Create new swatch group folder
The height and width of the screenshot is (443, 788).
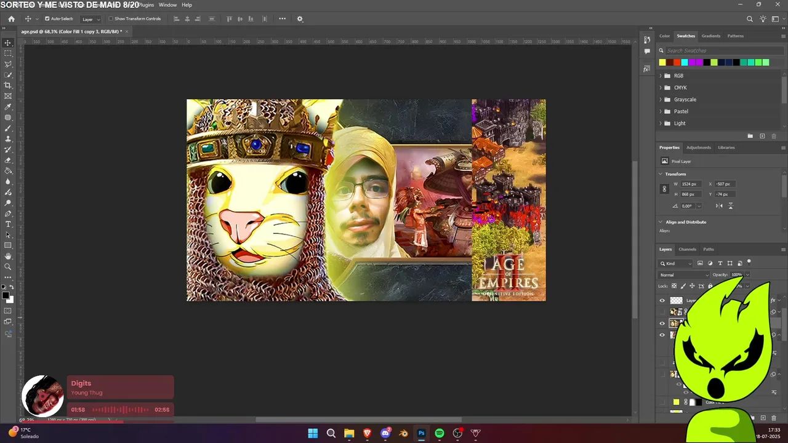pyautogui.click(x=750, y=136)
